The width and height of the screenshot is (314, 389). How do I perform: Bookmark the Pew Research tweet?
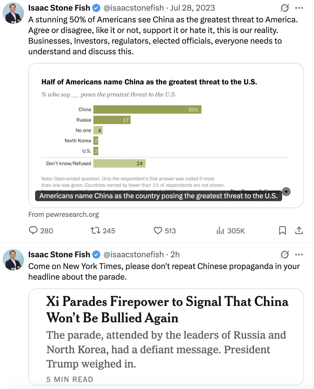(282, 230)
